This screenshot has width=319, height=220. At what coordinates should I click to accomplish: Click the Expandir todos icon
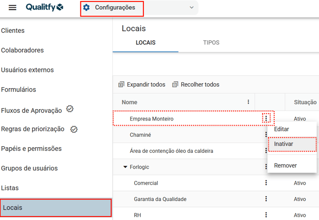pyautogui.click(x=121, y=85)
